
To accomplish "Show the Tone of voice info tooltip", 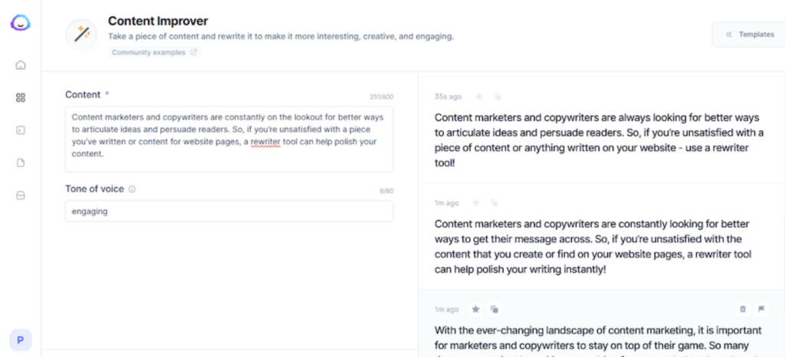I will click(x=132, y=189).
